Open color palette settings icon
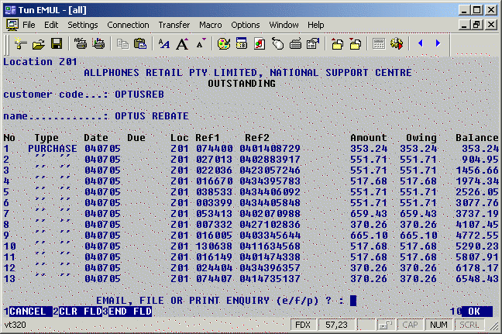Image resolution: width=502 pixels, height=334 pixels. 224,44
